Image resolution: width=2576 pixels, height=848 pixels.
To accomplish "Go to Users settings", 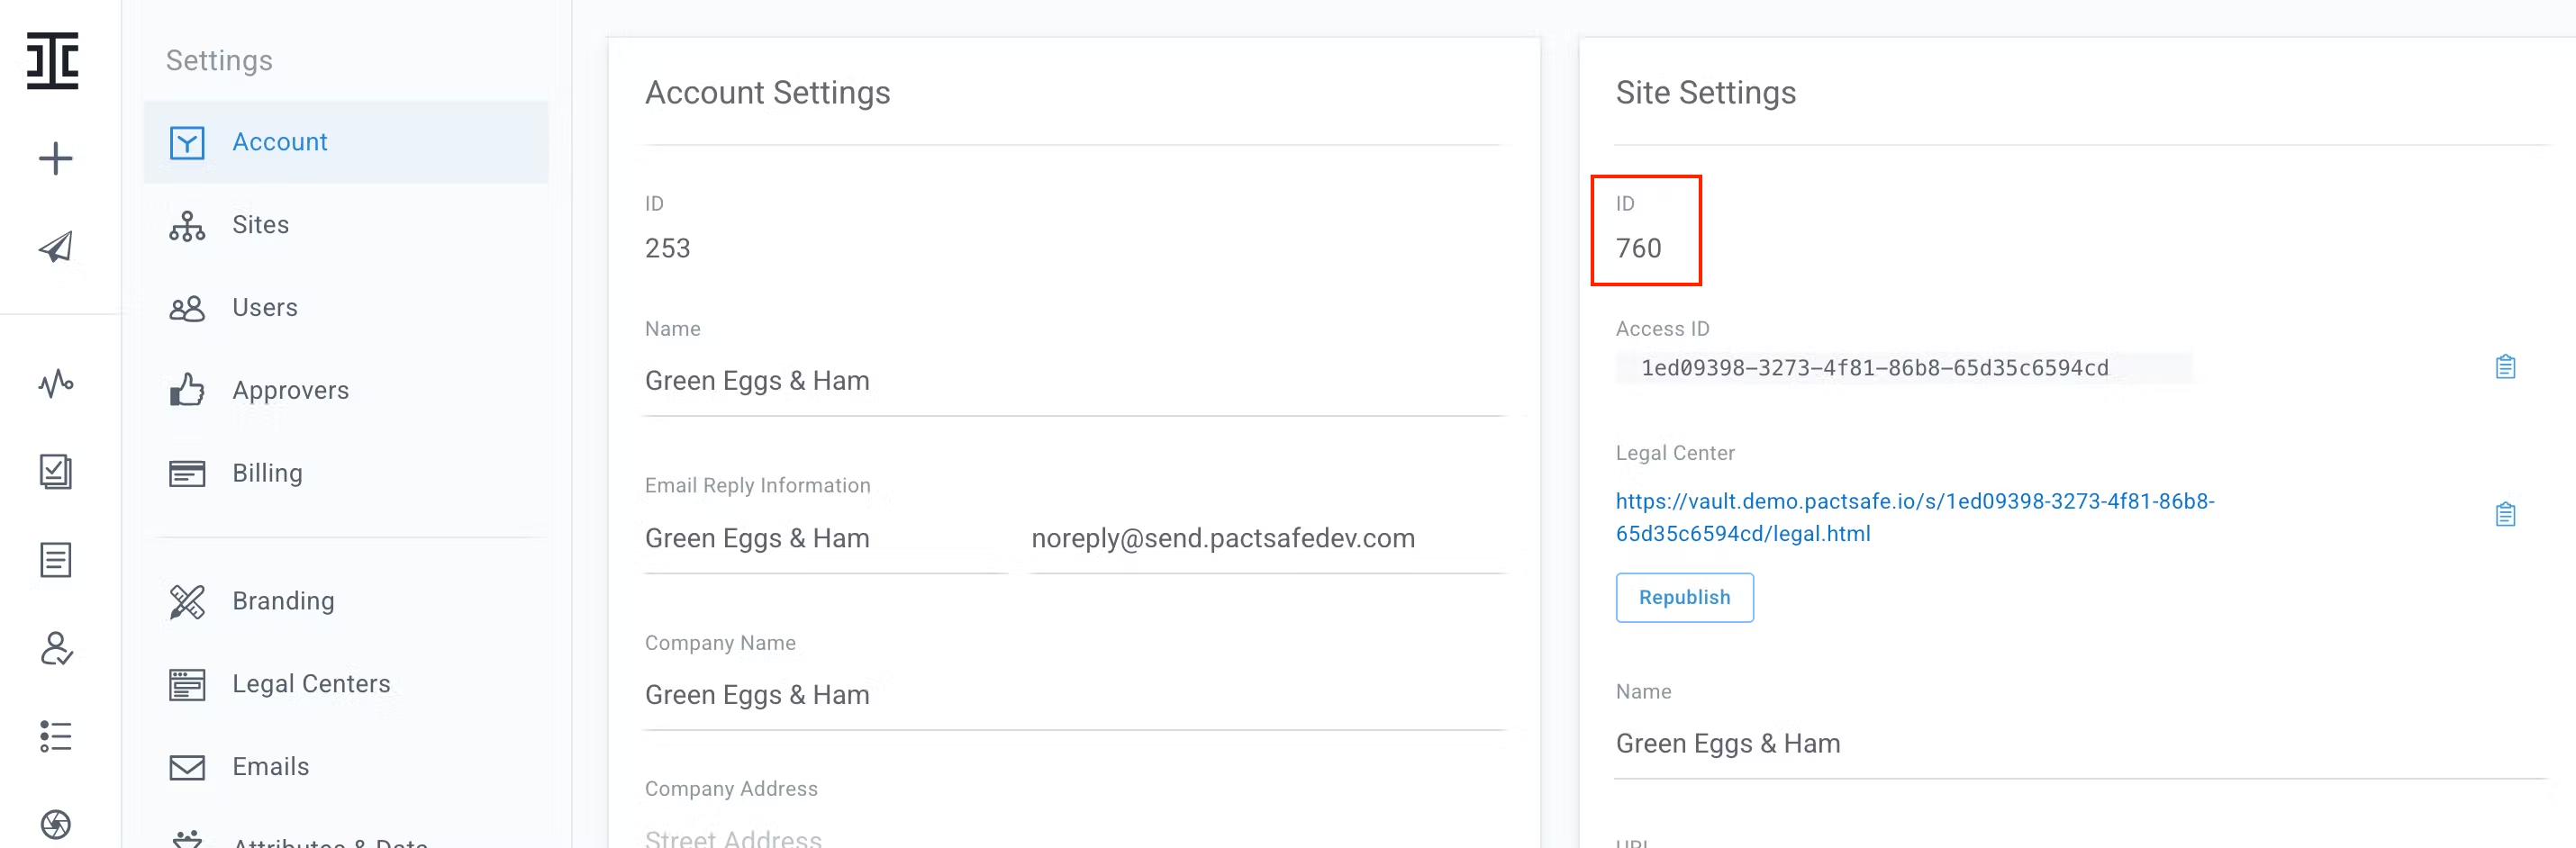I will 346,308.
